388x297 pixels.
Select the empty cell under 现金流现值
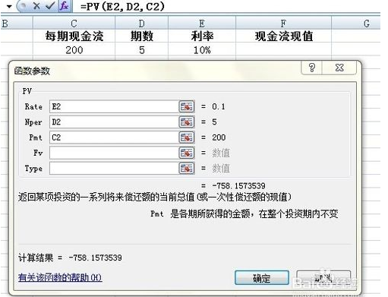(283, 49)
